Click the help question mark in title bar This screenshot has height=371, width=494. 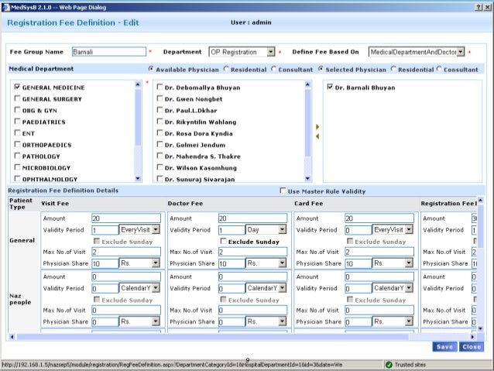pos(479,7)
